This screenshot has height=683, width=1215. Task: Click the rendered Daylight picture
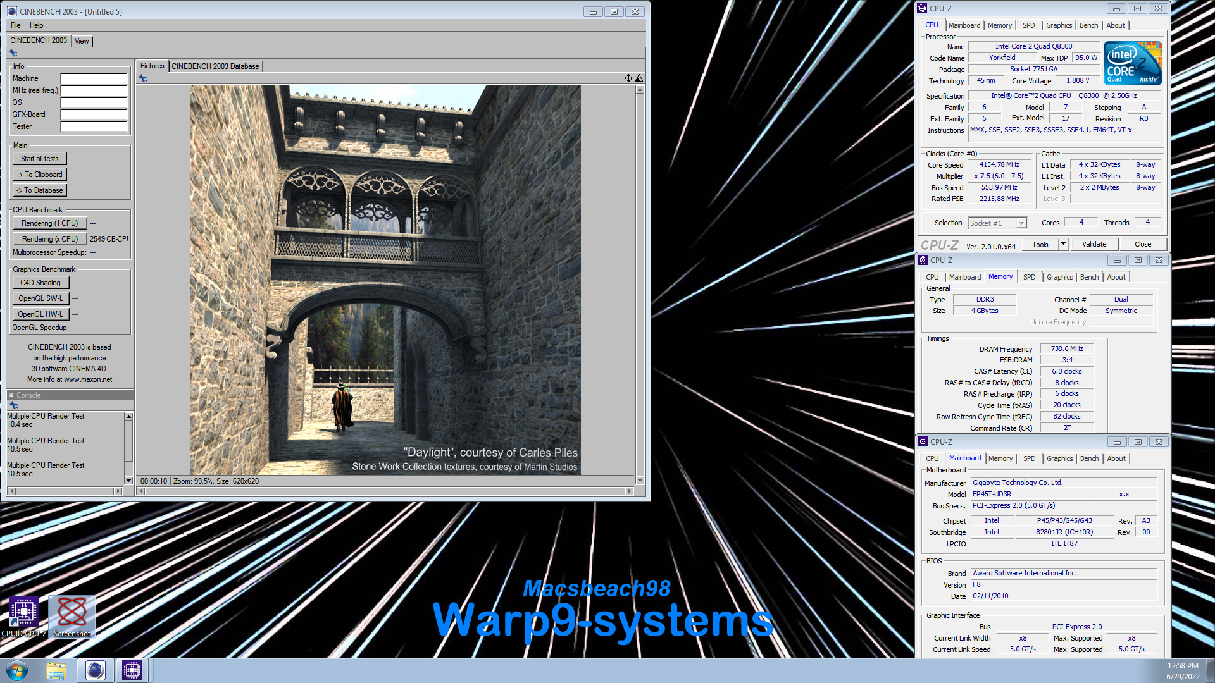(x=385, y=280)
